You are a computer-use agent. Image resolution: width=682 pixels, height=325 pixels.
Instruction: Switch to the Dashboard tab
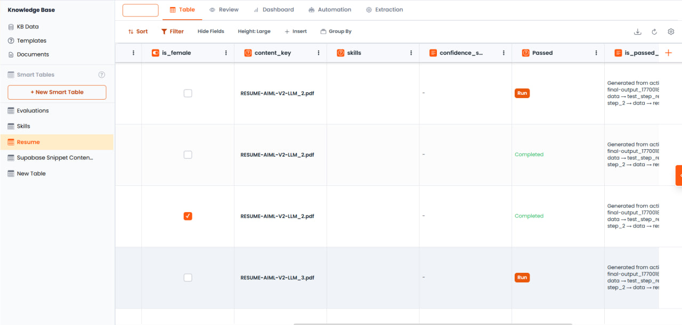tap(273, 10)
